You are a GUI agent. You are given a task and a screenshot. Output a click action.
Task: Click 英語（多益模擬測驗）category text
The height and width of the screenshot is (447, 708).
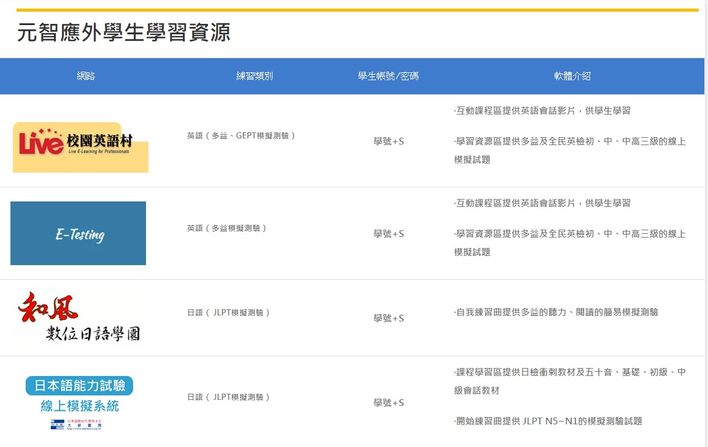pyautogui.click(x=228, y=228)
